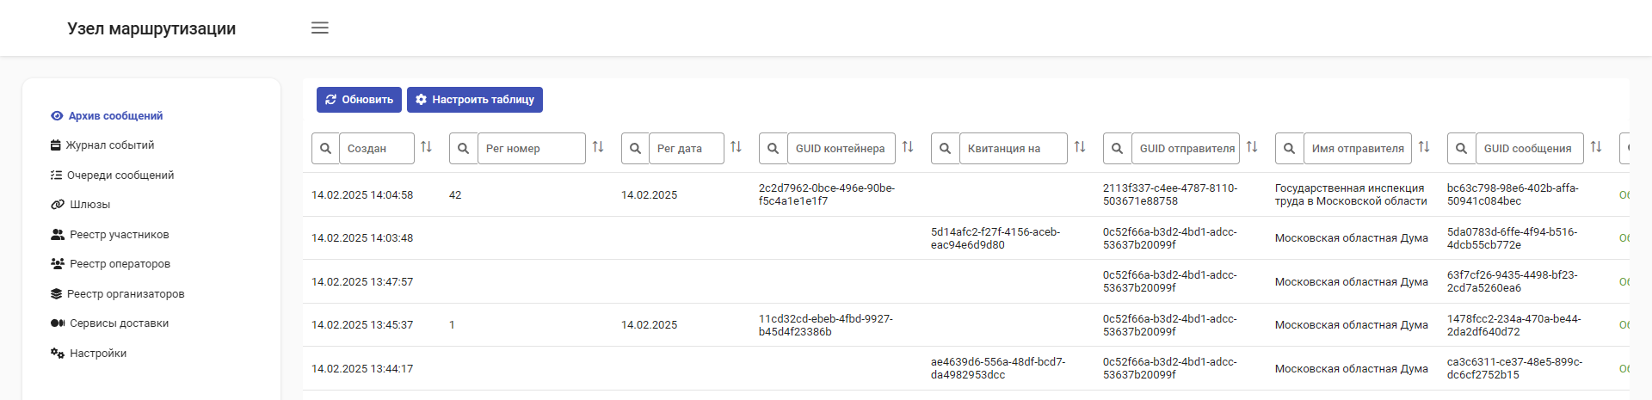The height and width of the screenshot is (400, 1652).
Task: Click receipt GUID ae4639d6-556a-48df-bcd7 cell
Action: tap(998, 368)
